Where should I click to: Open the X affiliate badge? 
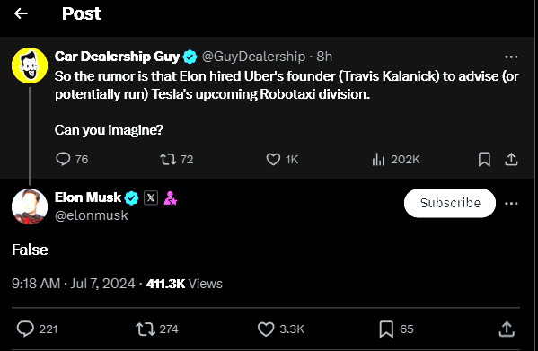click(151, 197)
